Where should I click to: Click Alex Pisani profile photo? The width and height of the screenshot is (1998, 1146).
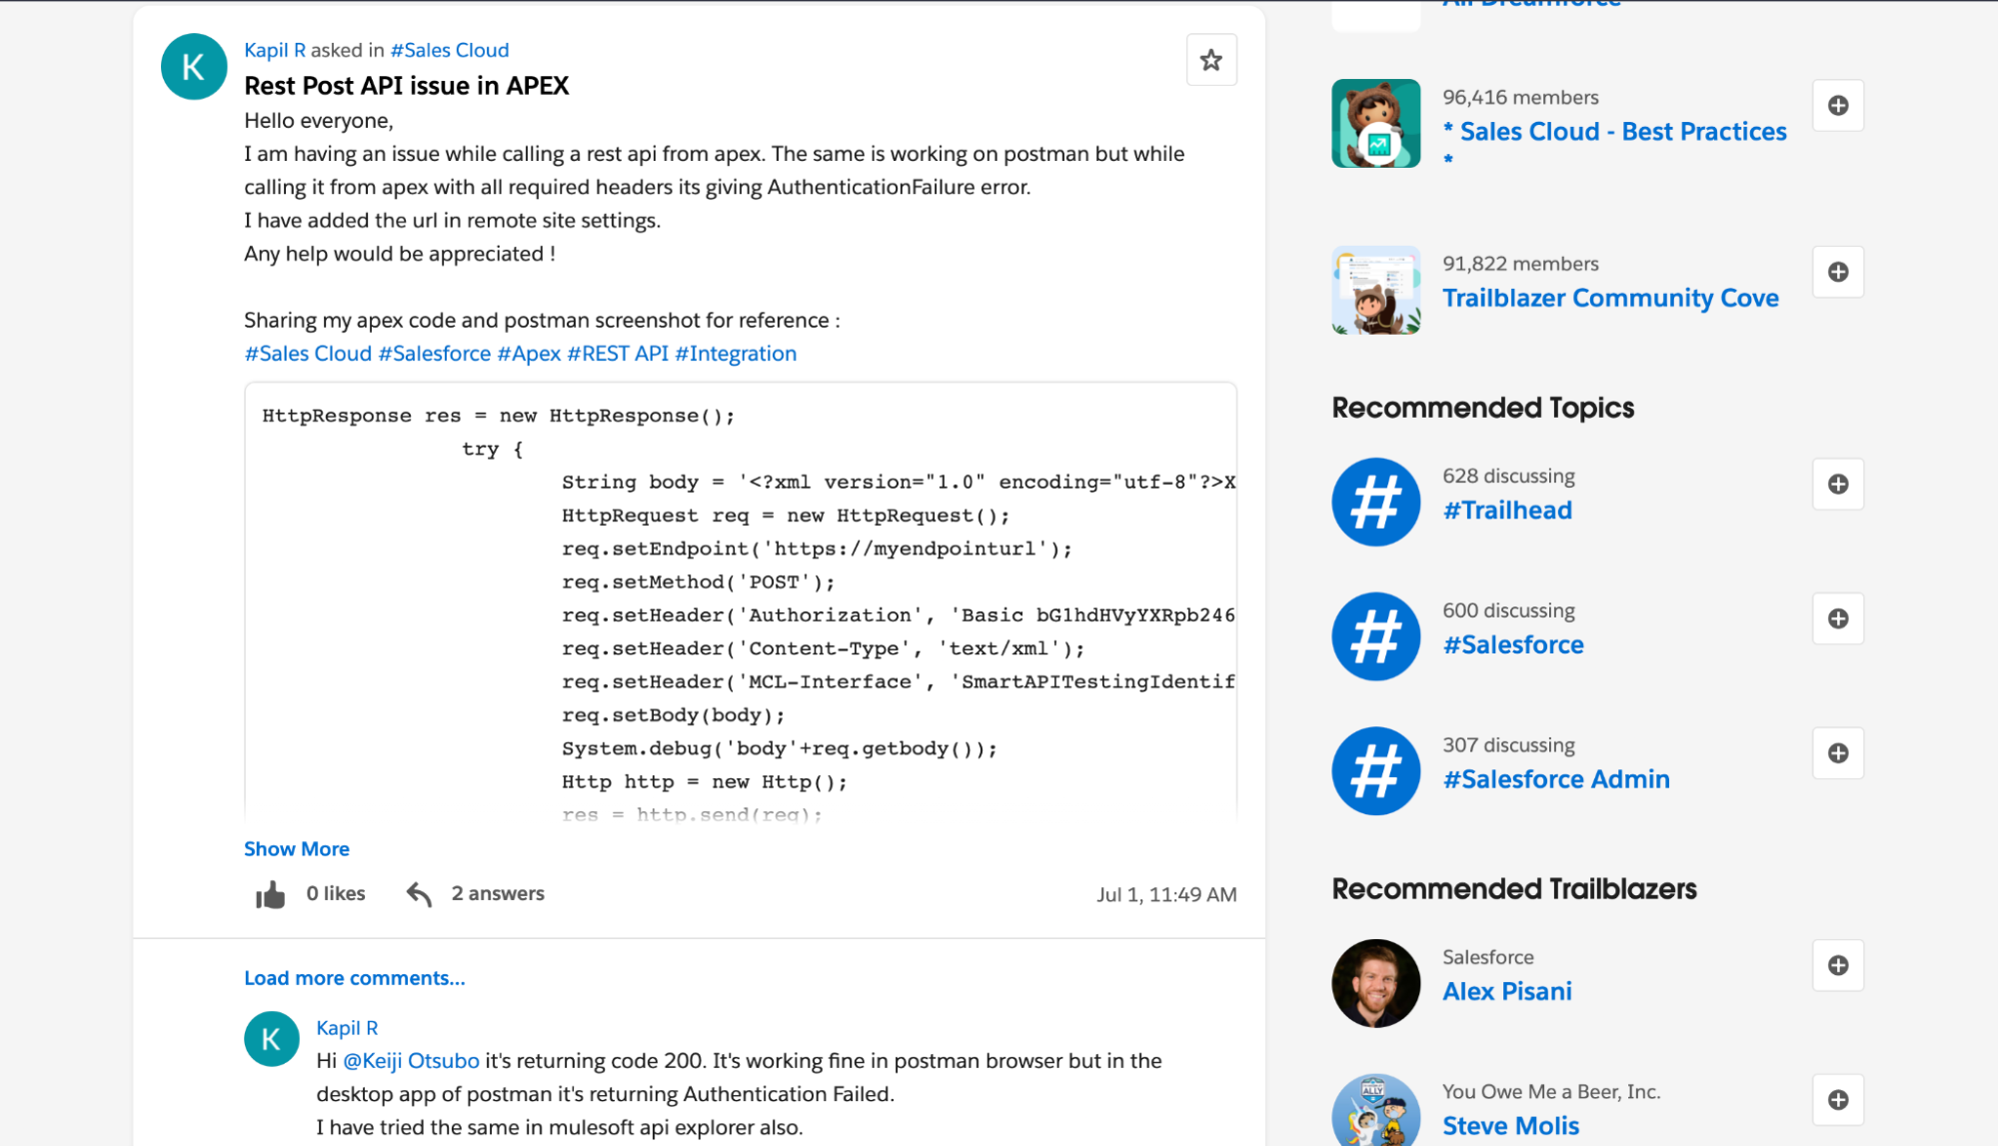(x=1374, y=983)
